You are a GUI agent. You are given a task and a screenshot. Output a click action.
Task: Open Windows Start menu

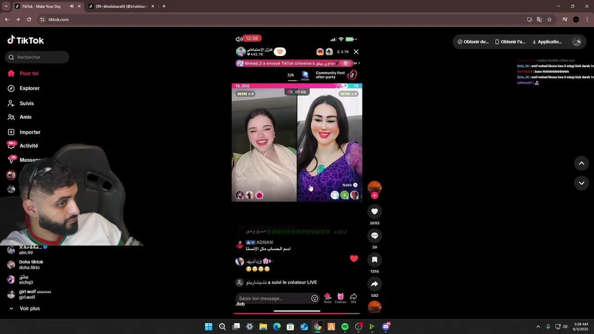209,327
